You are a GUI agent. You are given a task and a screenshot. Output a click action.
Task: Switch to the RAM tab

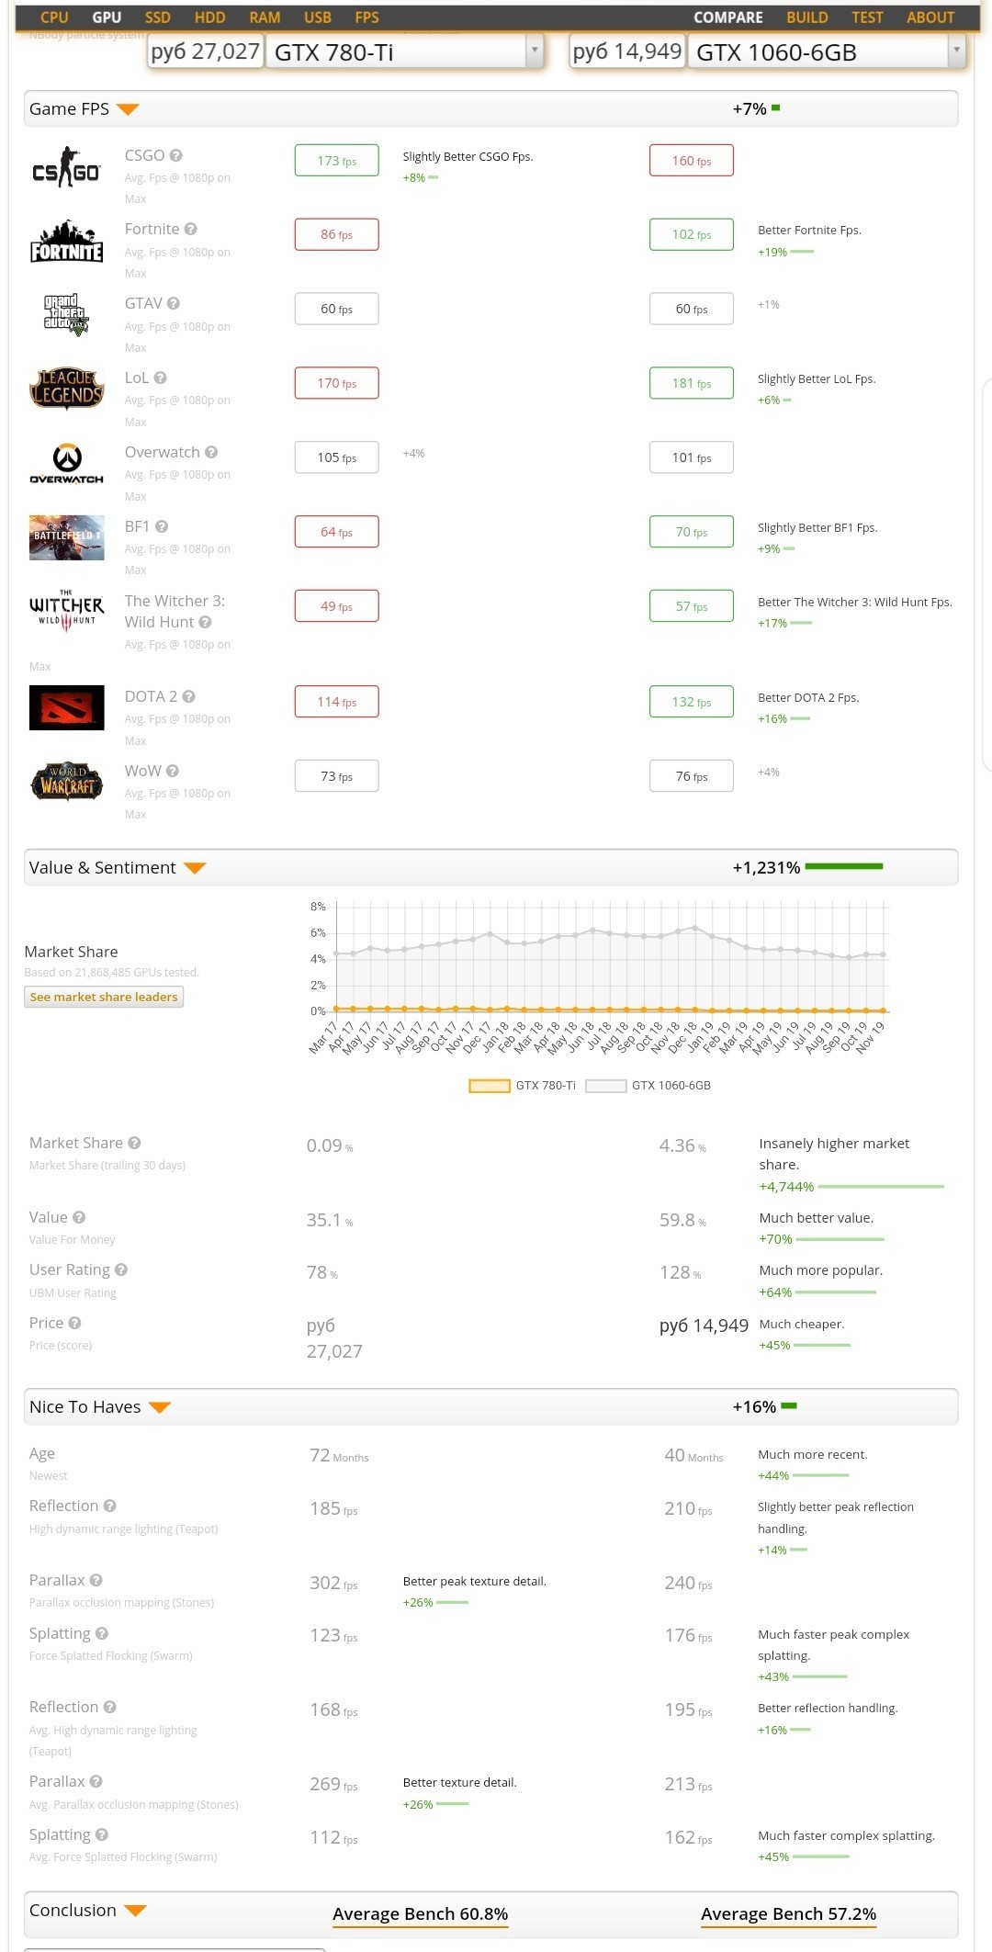coord(265,17)
